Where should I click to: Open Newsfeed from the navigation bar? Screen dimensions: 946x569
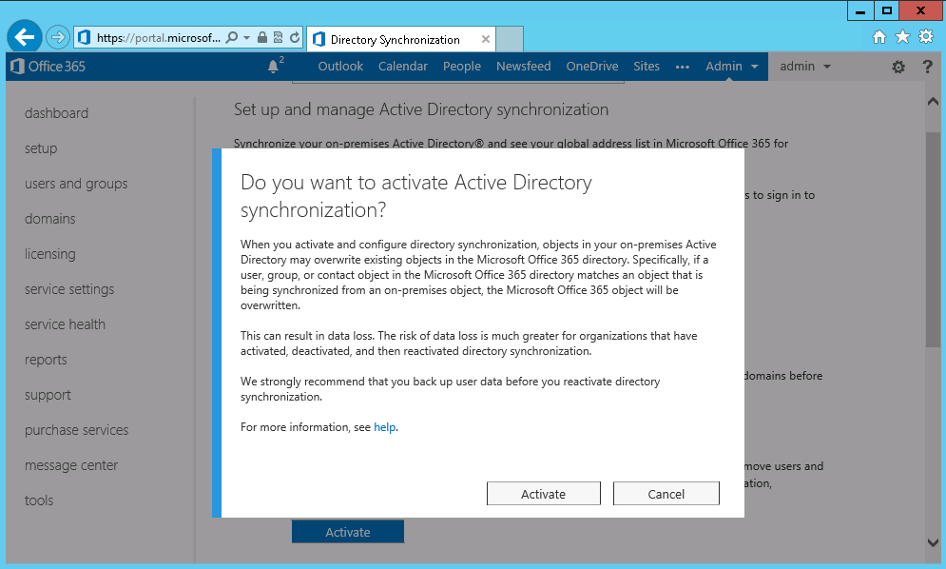tap(523, 67)
